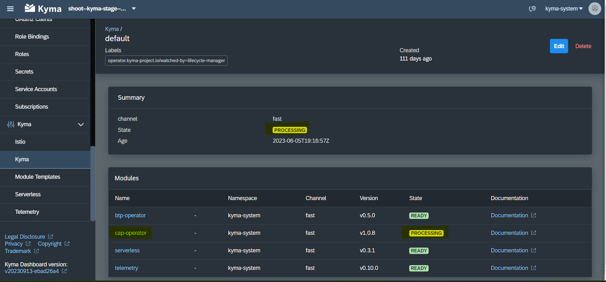606x282 pixels.
Task: Open the cap-operator module link
Action: (x=131, y=233)
